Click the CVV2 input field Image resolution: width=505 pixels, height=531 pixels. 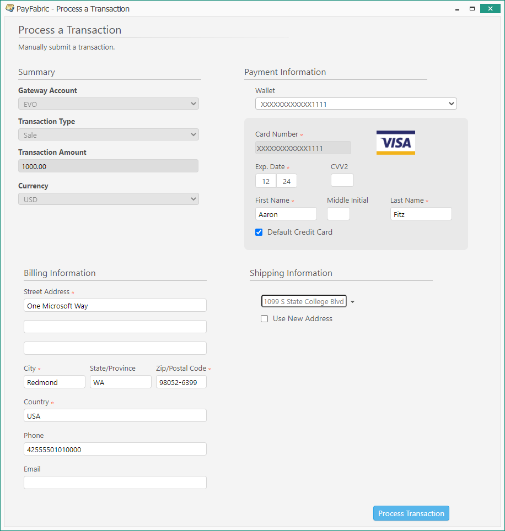pos(342,181)
